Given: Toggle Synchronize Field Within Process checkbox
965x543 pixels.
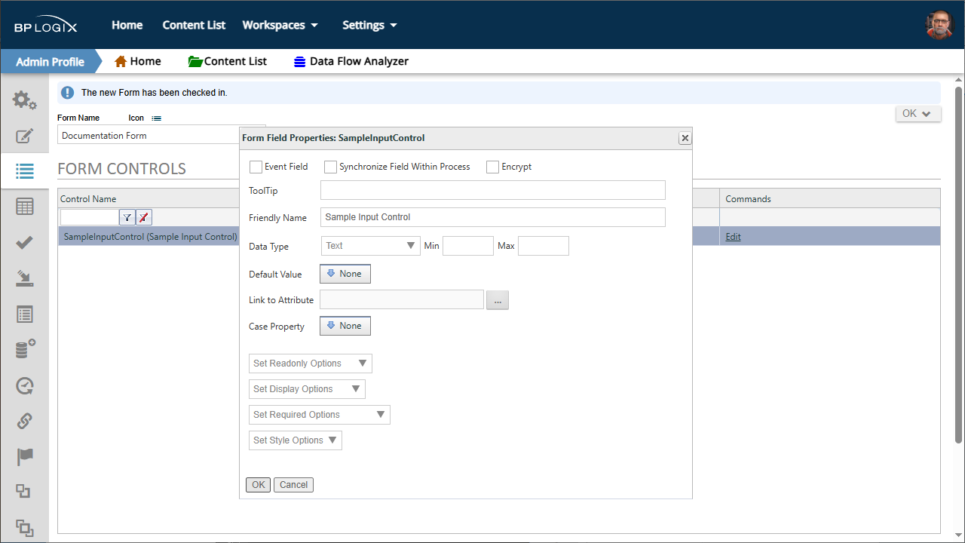Looking at the screenshot, I should pos(330,167).
